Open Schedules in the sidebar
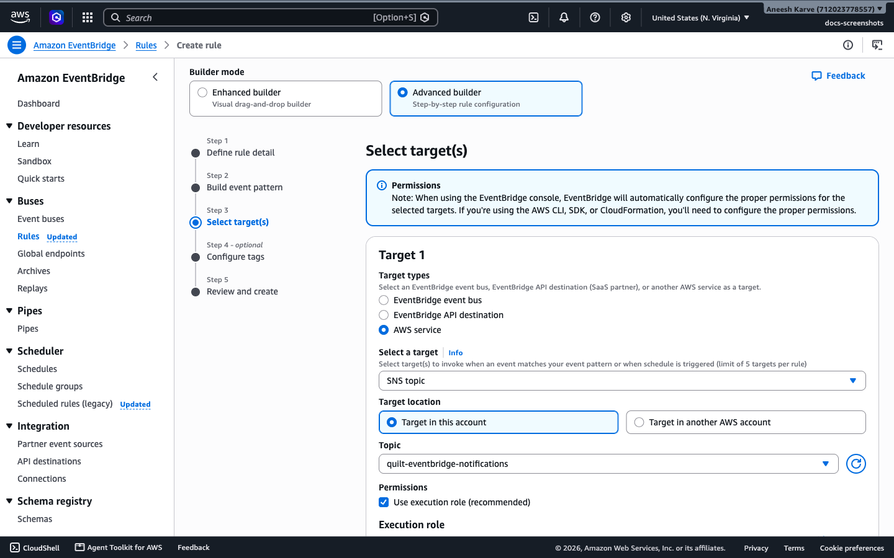The image size is (894, 558). pyautogui.click(x=37, y=369)
